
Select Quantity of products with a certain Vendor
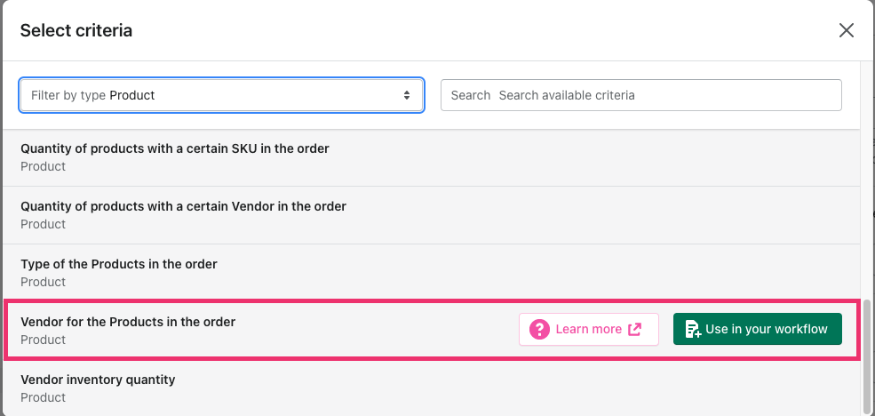183,206
